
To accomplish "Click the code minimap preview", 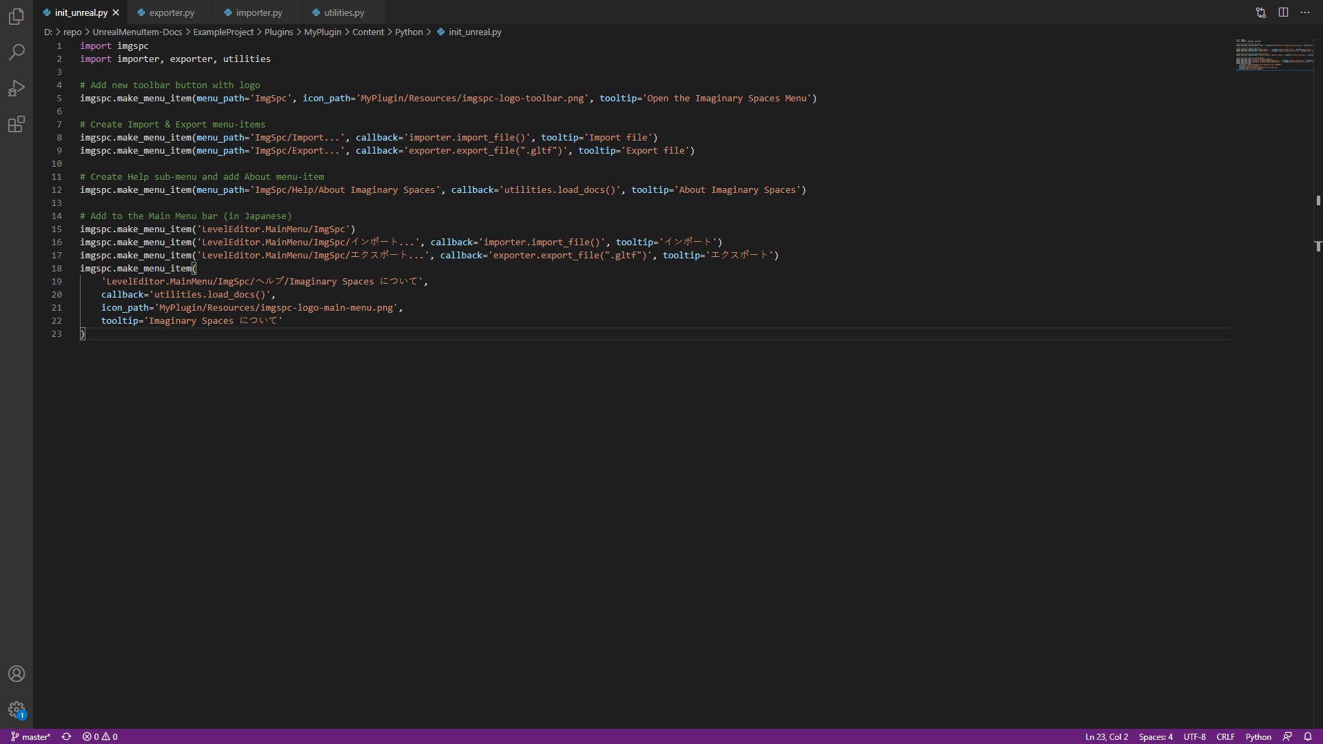I will pyautogui.click(x=1273, y=55).
